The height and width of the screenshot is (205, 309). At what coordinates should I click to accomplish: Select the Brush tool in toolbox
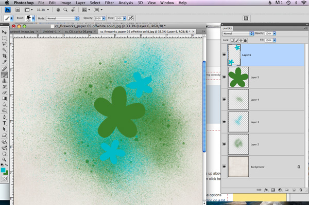(x=4, y=74)
